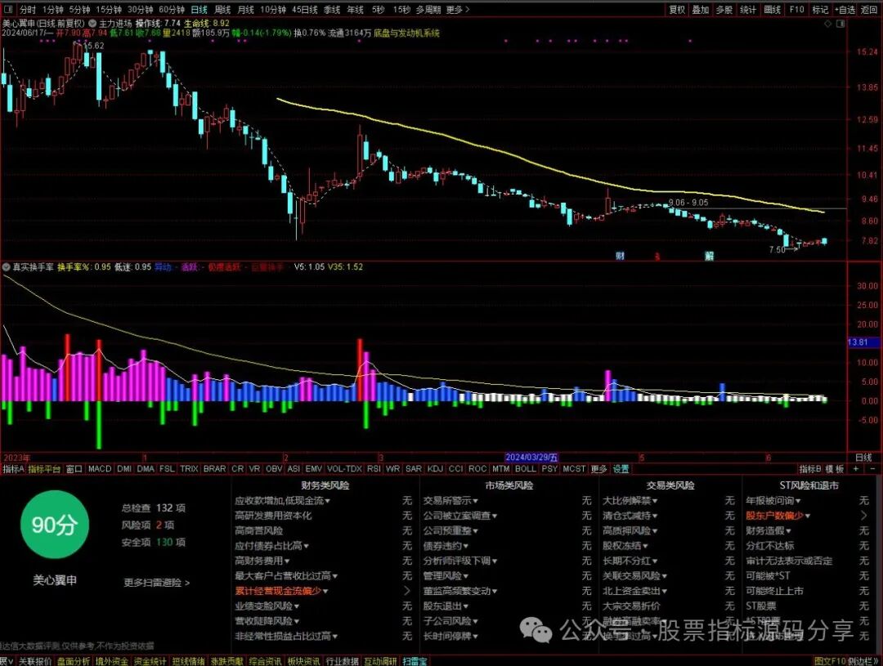
Task: Click the 复权 button
Action: (x=677, y=10)
